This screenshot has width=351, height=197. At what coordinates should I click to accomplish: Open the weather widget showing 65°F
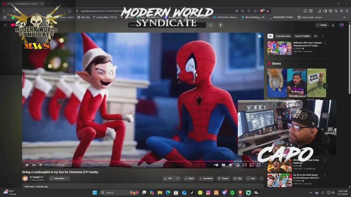click(10, 193)
